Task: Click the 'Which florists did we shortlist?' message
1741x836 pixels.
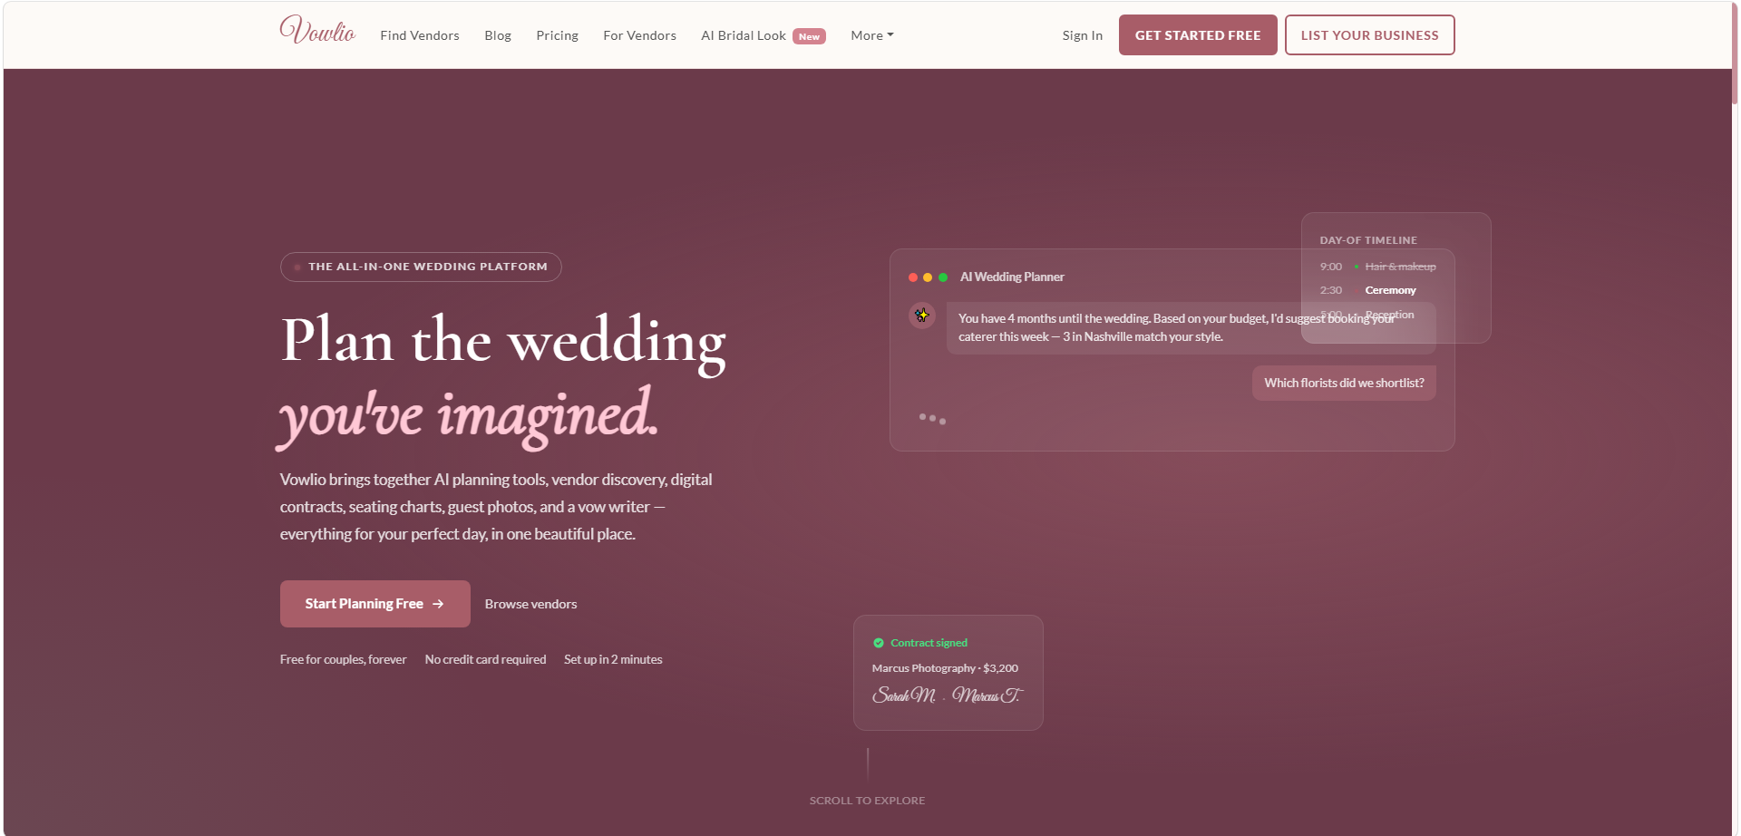Action: pos(1344,383)
